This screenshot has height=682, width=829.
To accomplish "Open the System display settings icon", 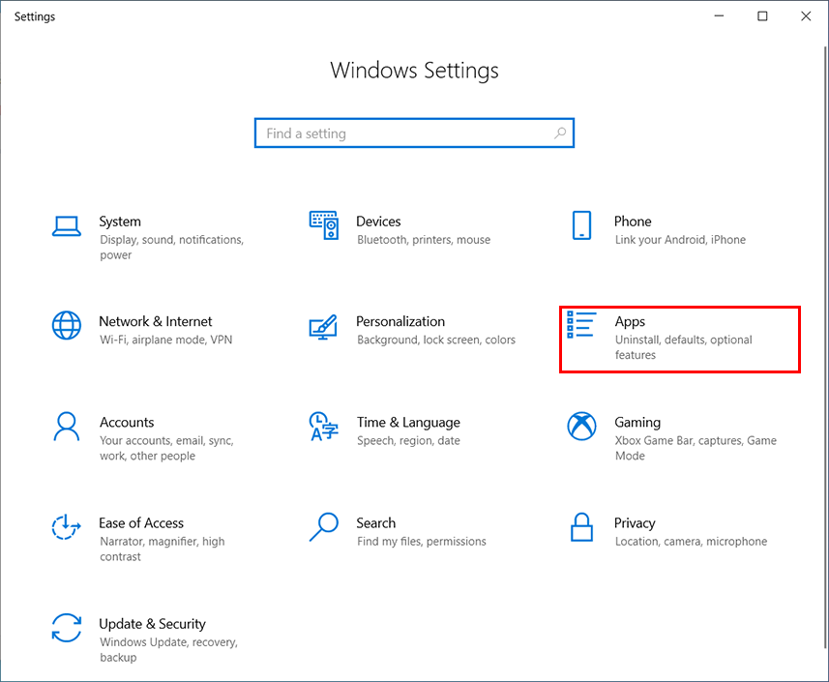I will 66,223.
